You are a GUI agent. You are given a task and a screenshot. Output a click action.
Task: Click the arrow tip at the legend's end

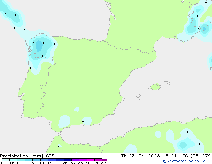[106, 160]
